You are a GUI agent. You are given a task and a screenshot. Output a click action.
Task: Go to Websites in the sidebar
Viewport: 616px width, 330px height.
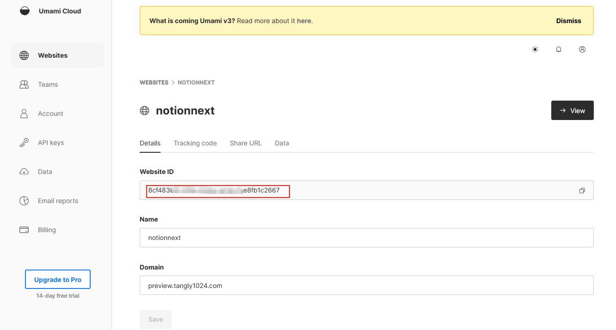point(58,55)
